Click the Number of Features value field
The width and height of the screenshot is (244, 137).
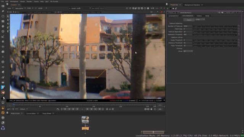point(188,26)
